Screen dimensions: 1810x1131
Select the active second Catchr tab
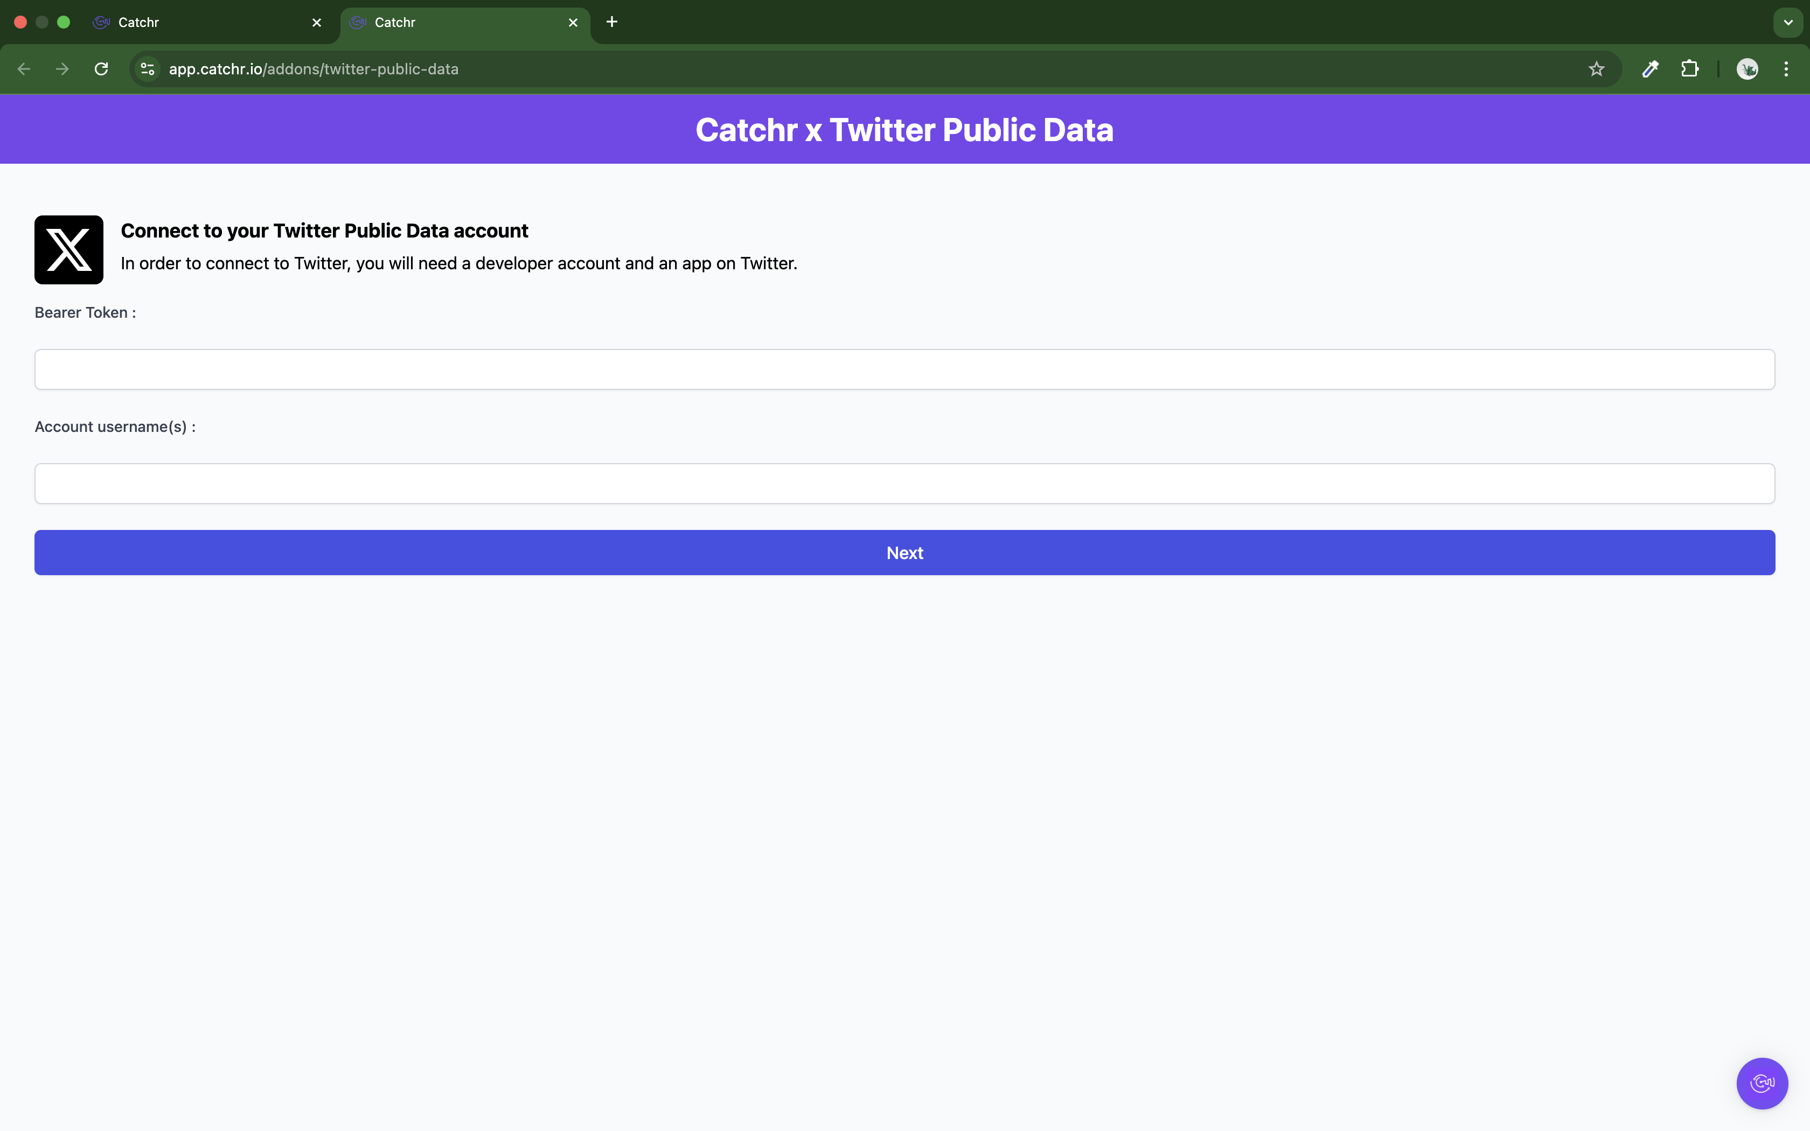[464, 23]
